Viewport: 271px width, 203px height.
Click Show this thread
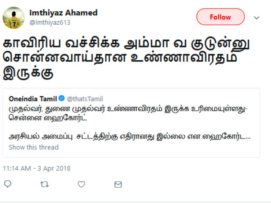coord(33,147)
